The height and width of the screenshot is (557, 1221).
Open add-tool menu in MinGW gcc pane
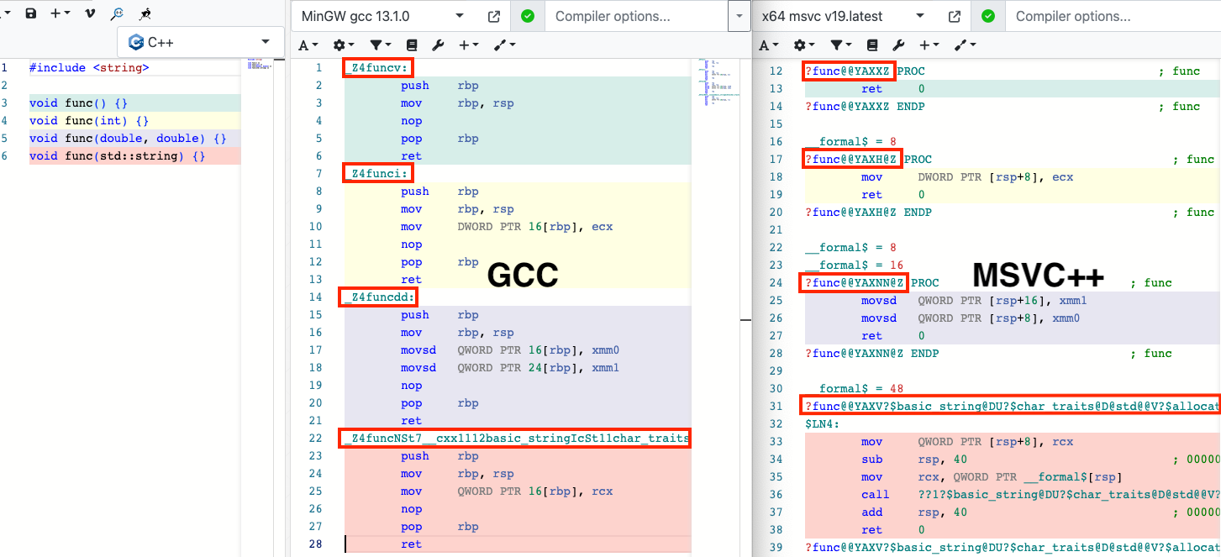tap(505, 45)
